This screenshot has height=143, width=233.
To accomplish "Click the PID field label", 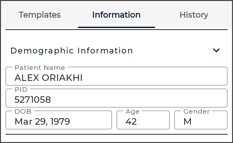I will (22, 90).
